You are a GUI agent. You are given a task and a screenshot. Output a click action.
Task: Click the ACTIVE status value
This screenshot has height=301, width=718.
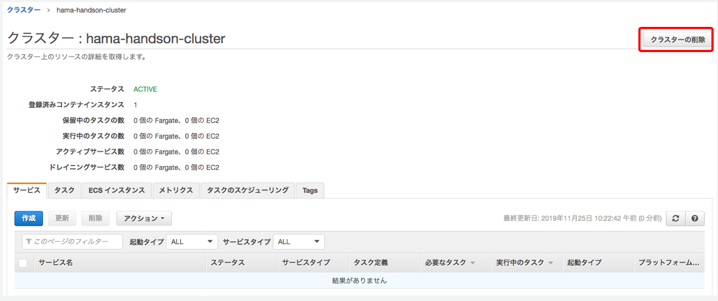pos(145,89)
